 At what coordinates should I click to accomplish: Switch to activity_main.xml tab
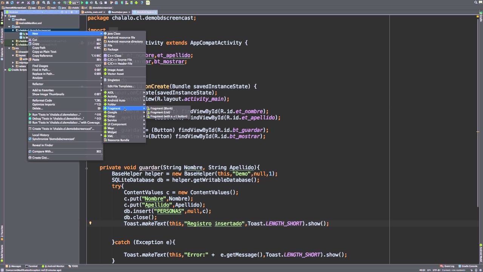(x=93, y=12)
